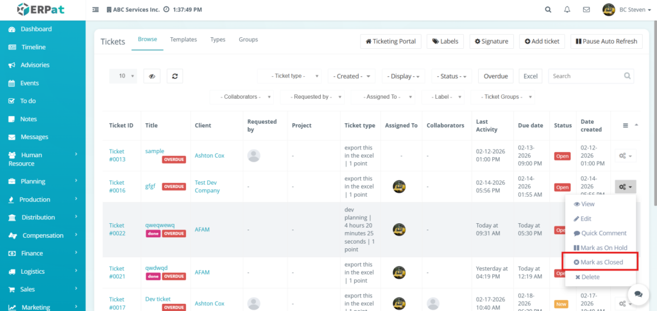Viewport: 657px width, 311px height.
Task: Click the Add ticket button
Action: pos(542,41)
